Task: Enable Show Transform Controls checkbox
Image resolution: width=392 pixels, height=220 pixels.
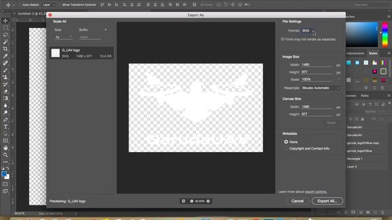Action: pyautogui.click(x=60, y=5)
